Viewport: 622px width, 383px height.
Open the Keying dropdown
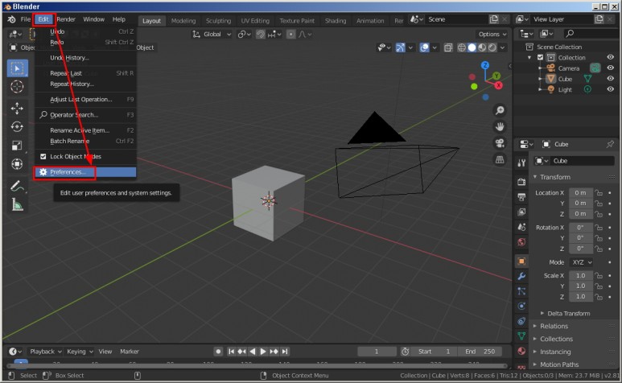pyautogui.click(x=80, y=352)
